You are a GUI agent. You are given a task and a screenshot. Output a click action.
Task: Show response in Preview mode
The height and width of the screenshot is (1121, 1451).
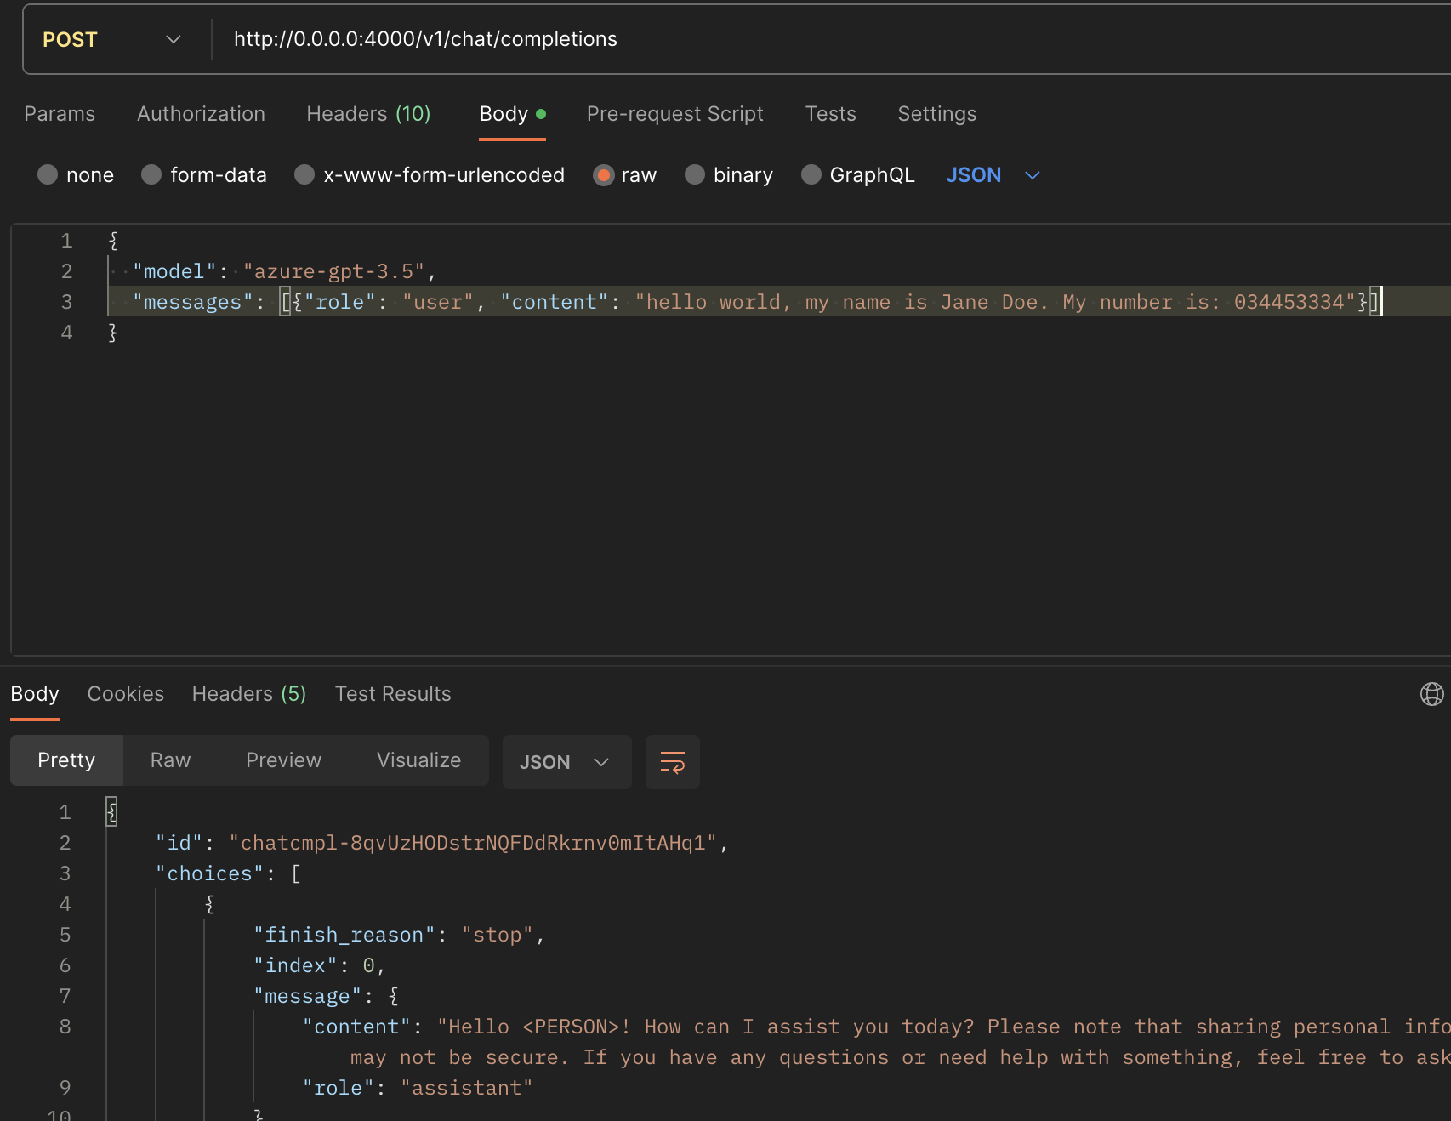click(283, 760)
